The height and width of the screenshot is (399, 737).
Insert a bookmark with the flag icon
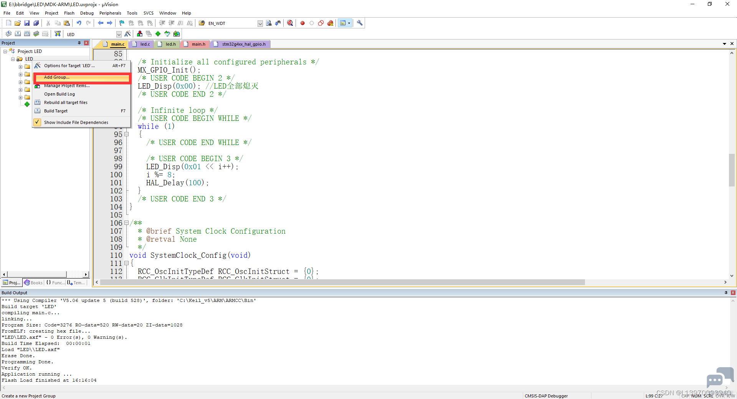pyautogui.click(x=122, y=23)
